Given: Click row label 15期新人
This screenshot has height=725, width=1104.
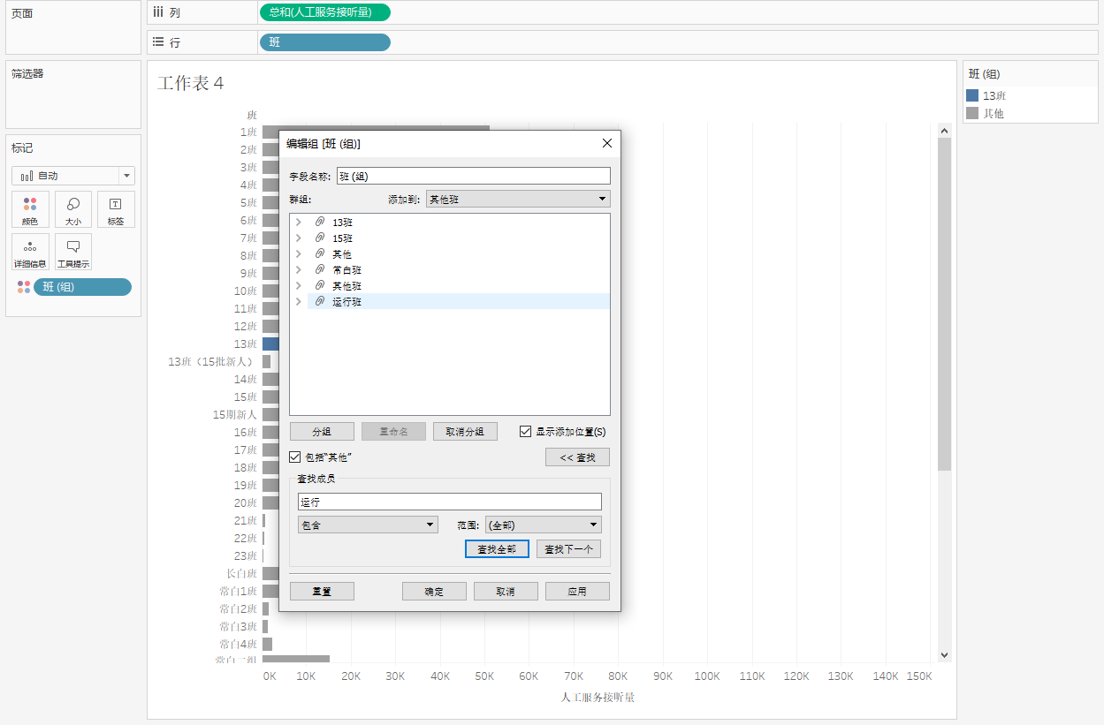Looking at the screenshot, I should [x=234, y=414].
